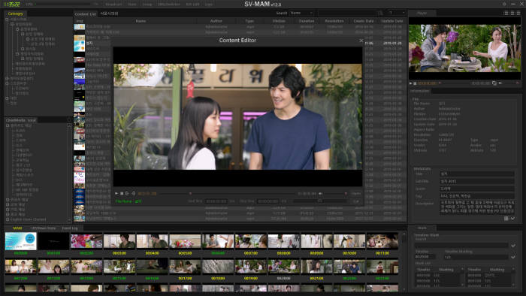The image size is (526, 296).
Task: Click the Timeline Marking text field
Action: pos(476,257)
